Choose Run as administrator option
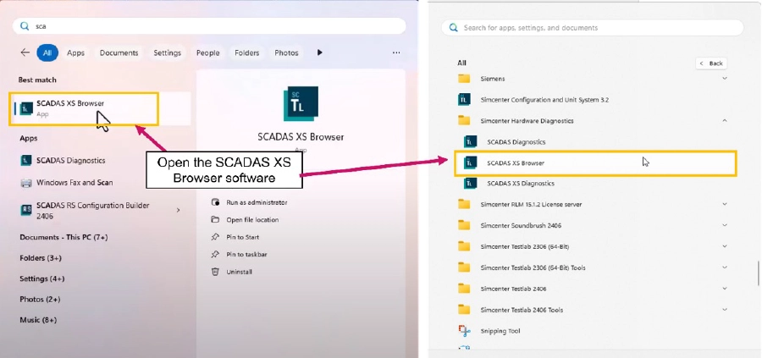 pos(256,202)
